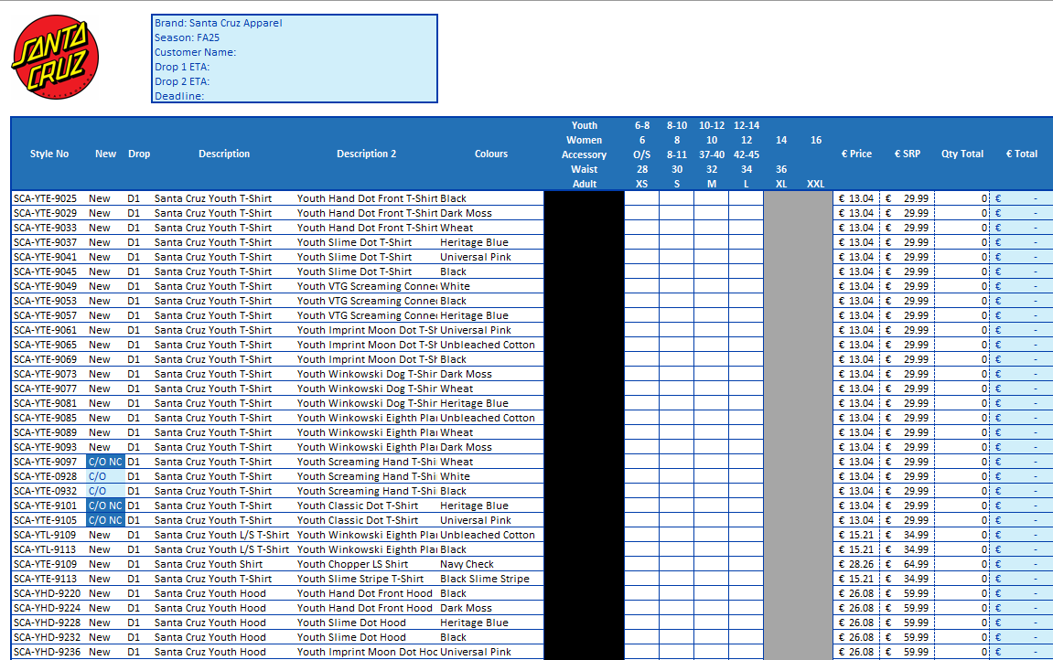1053x660 pixels.
Task: Click the 64.99 SRP cell
Action: tap(908, 564)
